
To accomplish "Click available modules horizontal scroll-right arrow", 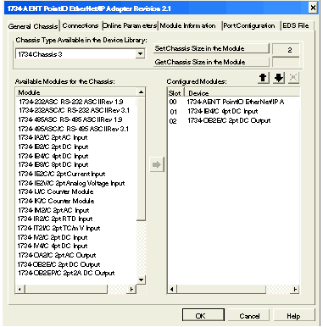I will pos(131,289).
